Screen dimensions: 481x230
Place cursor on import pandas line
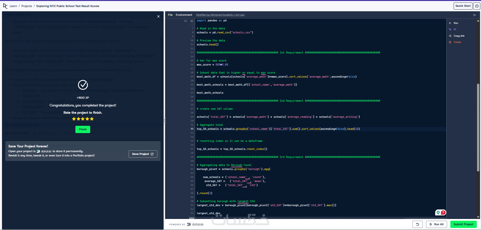[x=212, y=21]
